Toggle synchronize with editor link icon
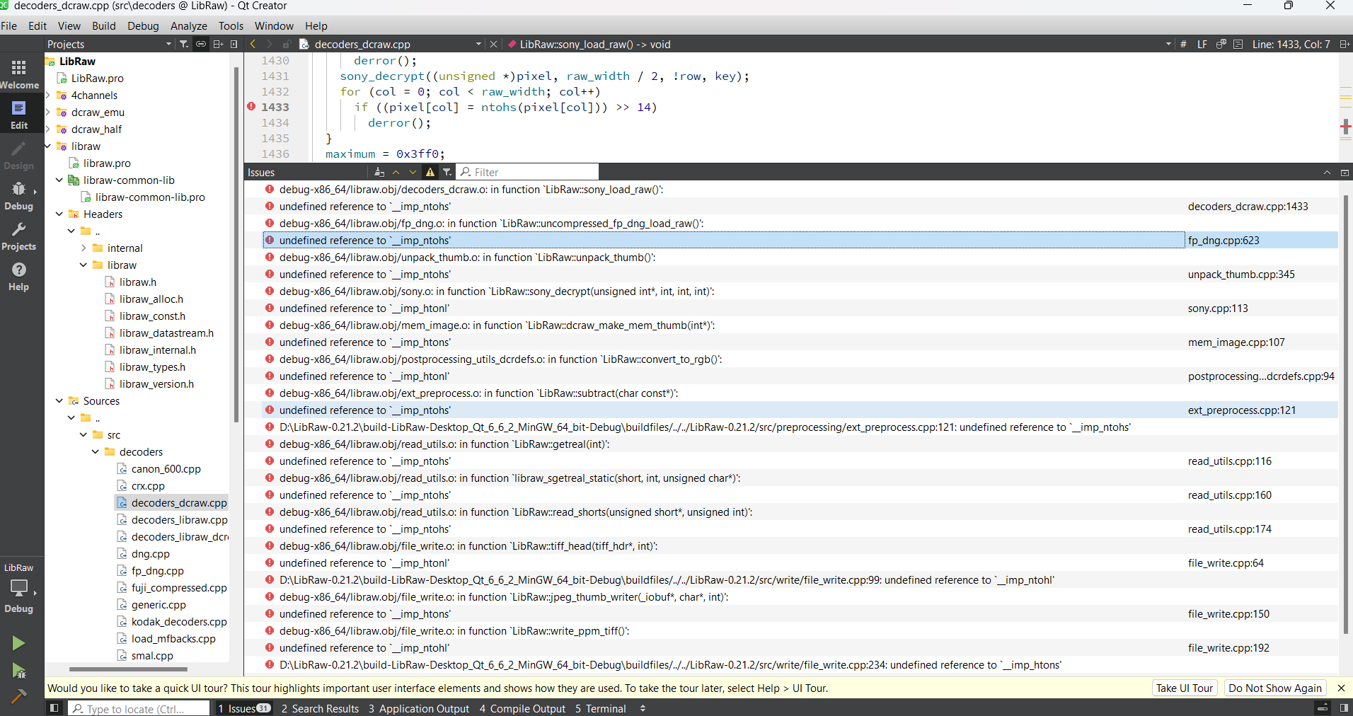This screenshot has width=1353, height=716. 201,44
